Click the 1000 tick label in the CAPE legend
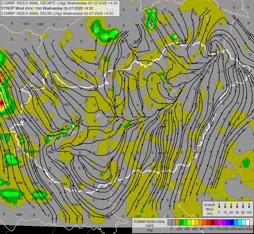254x234 pixels. 210,229
